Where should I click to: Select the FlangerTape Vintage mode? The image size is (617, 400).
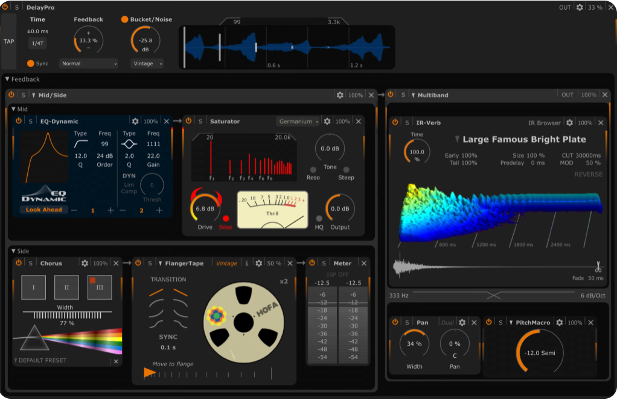click(x=226, y=263)
